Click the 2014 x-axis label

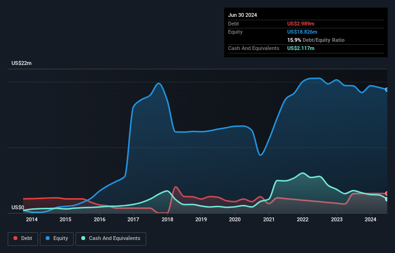coord(32,219)
